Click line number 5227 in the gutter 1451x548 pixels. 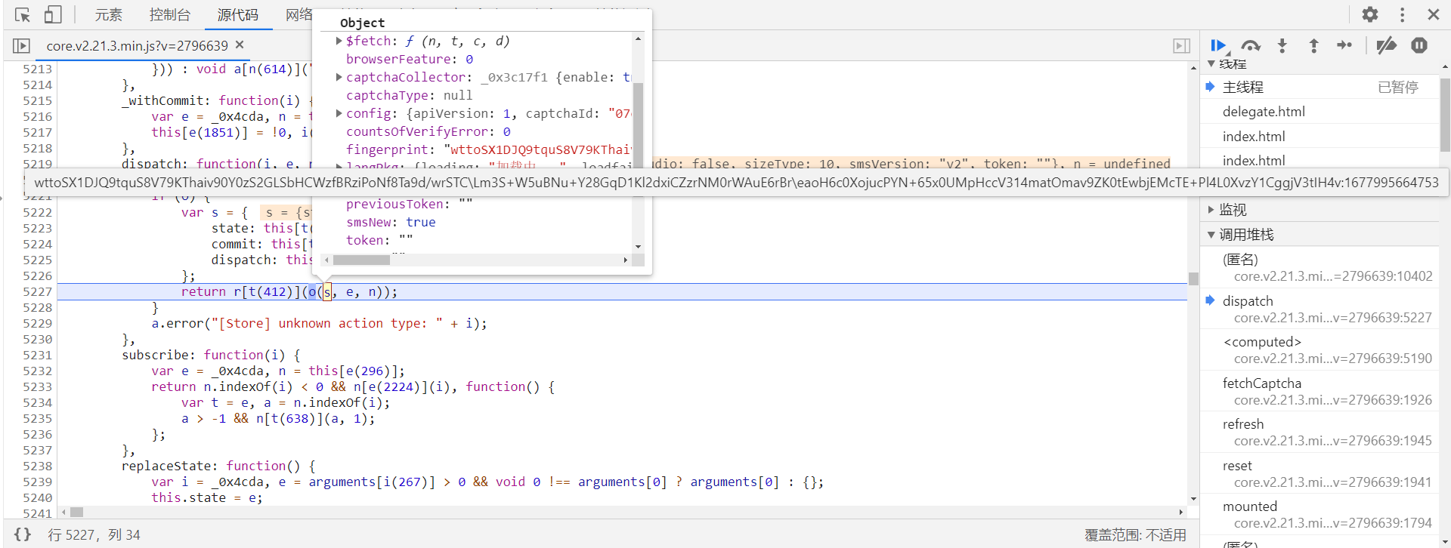click(37, 291)
